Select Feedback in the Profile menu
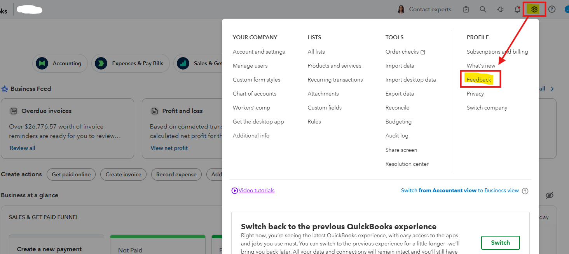This screenshot has width=569, height=254. [479, 80]
